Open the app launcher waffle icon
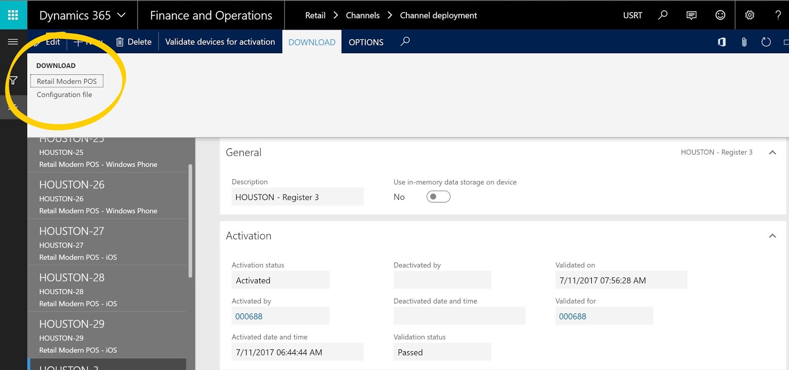The width and height of the screenshot is (789, 370). (13, 15)
